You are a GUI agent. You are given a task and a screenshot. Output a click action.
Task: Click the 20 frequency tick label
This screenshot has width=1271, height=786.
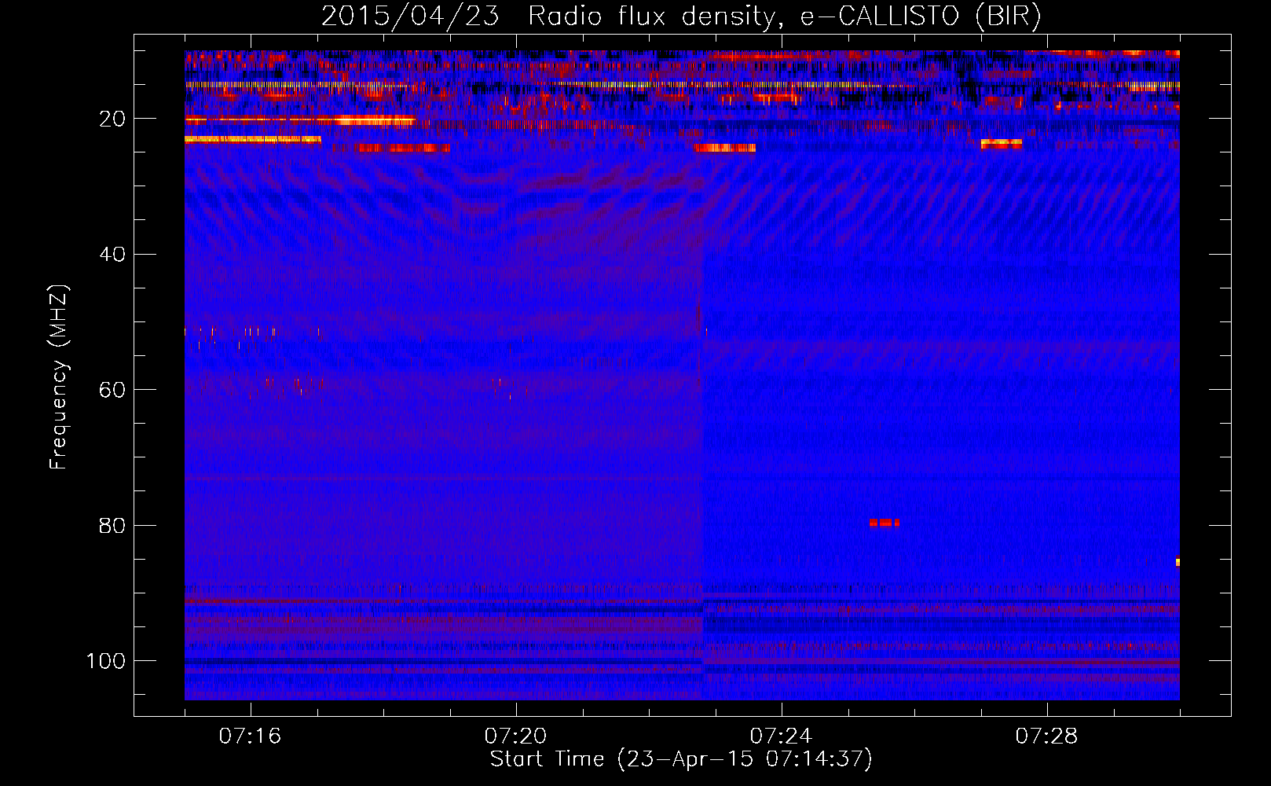click(x=112, y=119)
